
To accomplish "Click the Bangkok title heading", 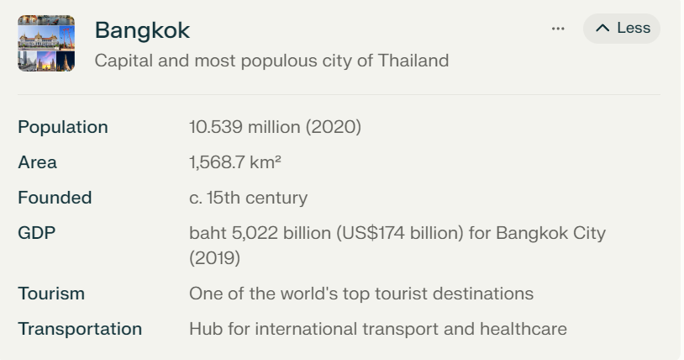I will [x=142, y=30].
